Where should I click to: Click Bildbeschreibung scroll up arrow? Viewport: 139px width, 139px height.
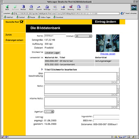118,77
